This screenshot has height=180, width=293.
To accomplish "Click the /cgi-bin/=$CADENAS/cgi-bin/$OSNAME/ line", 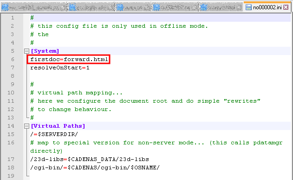I will click(x=95, y=168).
